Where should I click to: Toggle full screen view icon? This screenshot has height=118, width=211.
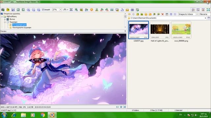click(208, 10)
